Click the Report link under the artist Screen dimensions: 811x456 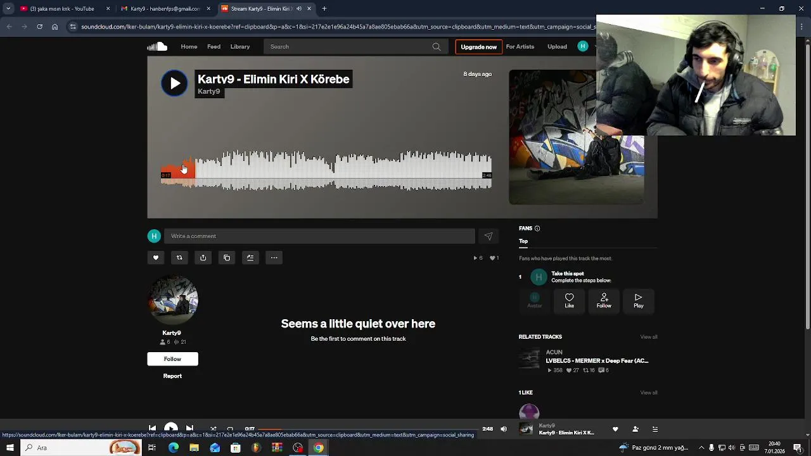[172, 376]
